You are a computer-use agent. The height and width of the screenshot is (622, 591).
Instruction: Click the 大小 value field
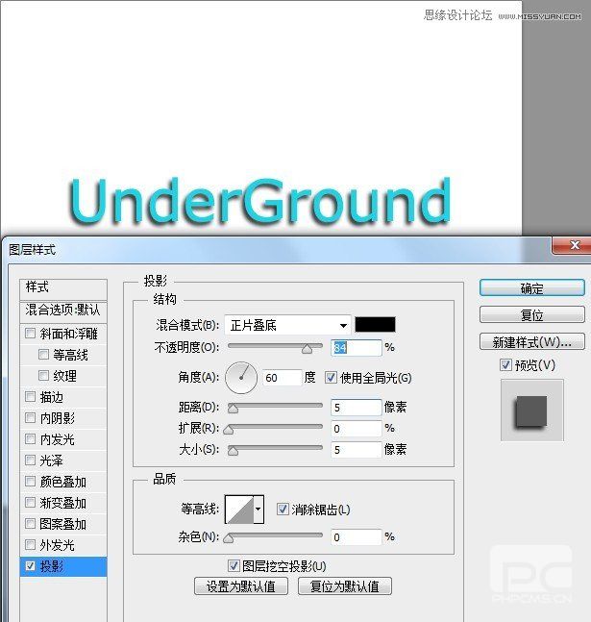tap(356, 450)
